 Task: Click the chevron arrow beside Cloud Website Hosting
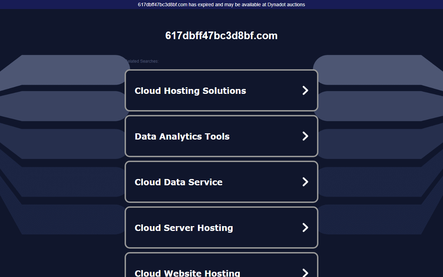[x=305, y=273]
